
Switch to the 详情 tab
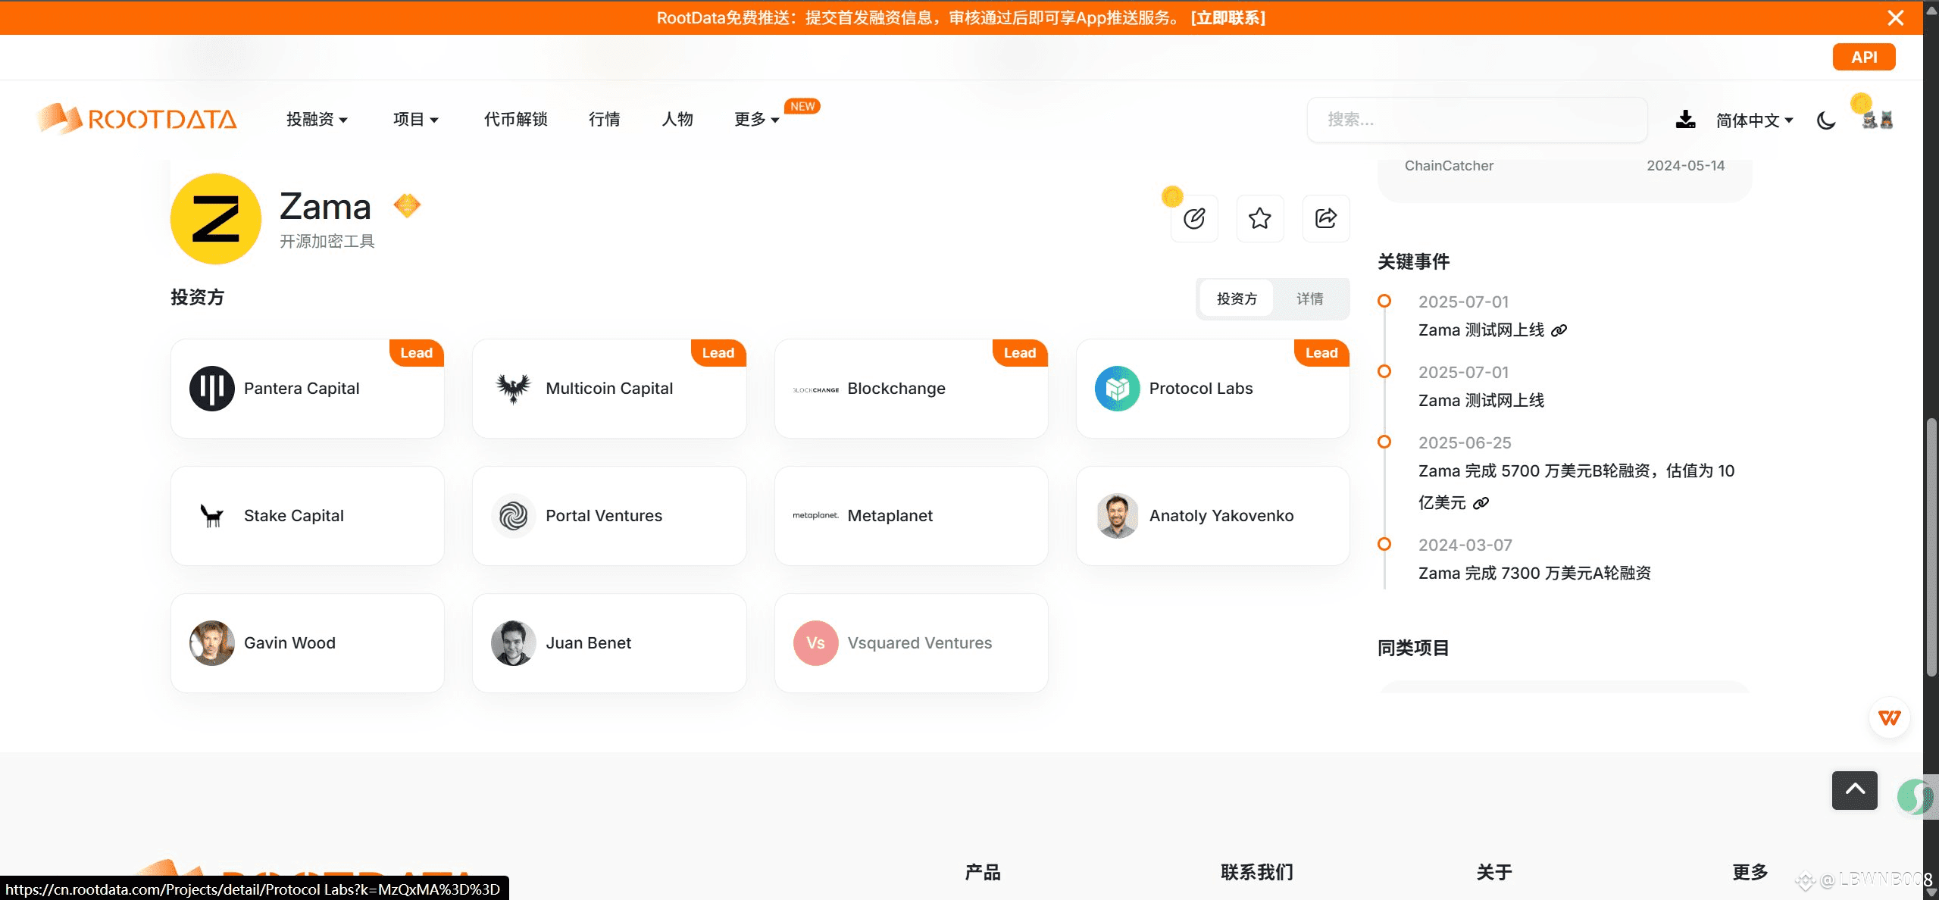pos(1309,299)
